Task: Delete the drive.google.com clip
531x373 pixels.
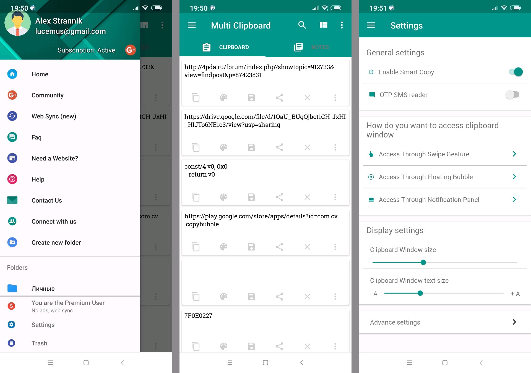Action: pyautogui.click(x=307, y=147)
